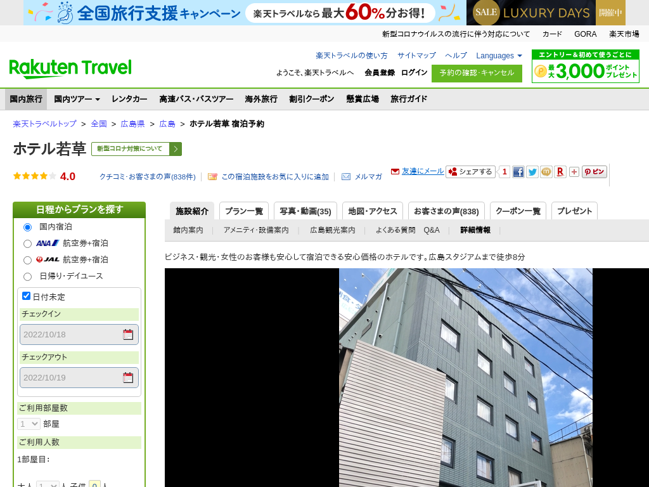Switch to クーポン一覧 tab

518,211
